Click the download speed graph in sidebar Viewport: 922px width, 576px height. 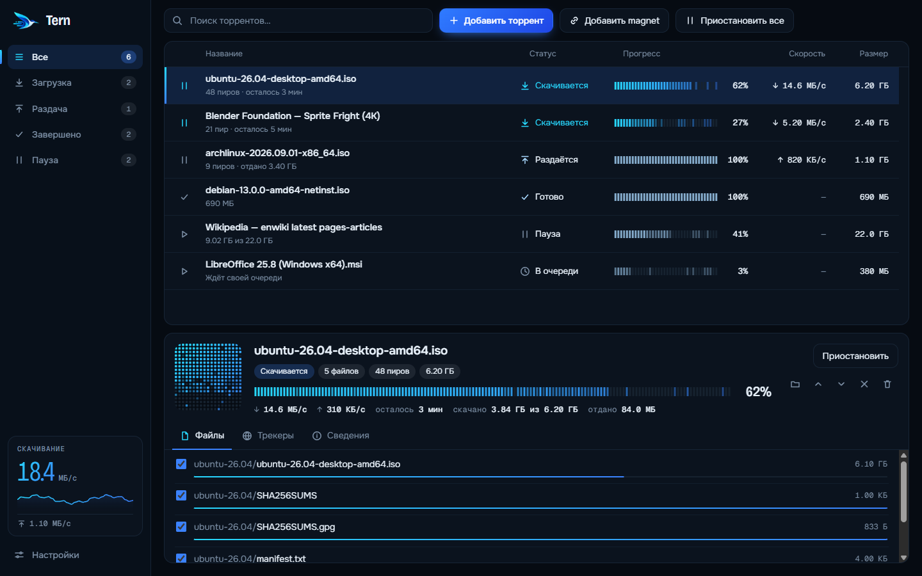(x=75, y=499)
